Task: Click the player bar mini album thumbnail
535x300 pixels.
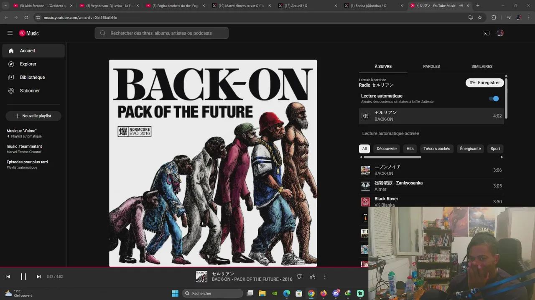Action: [201, 277]
